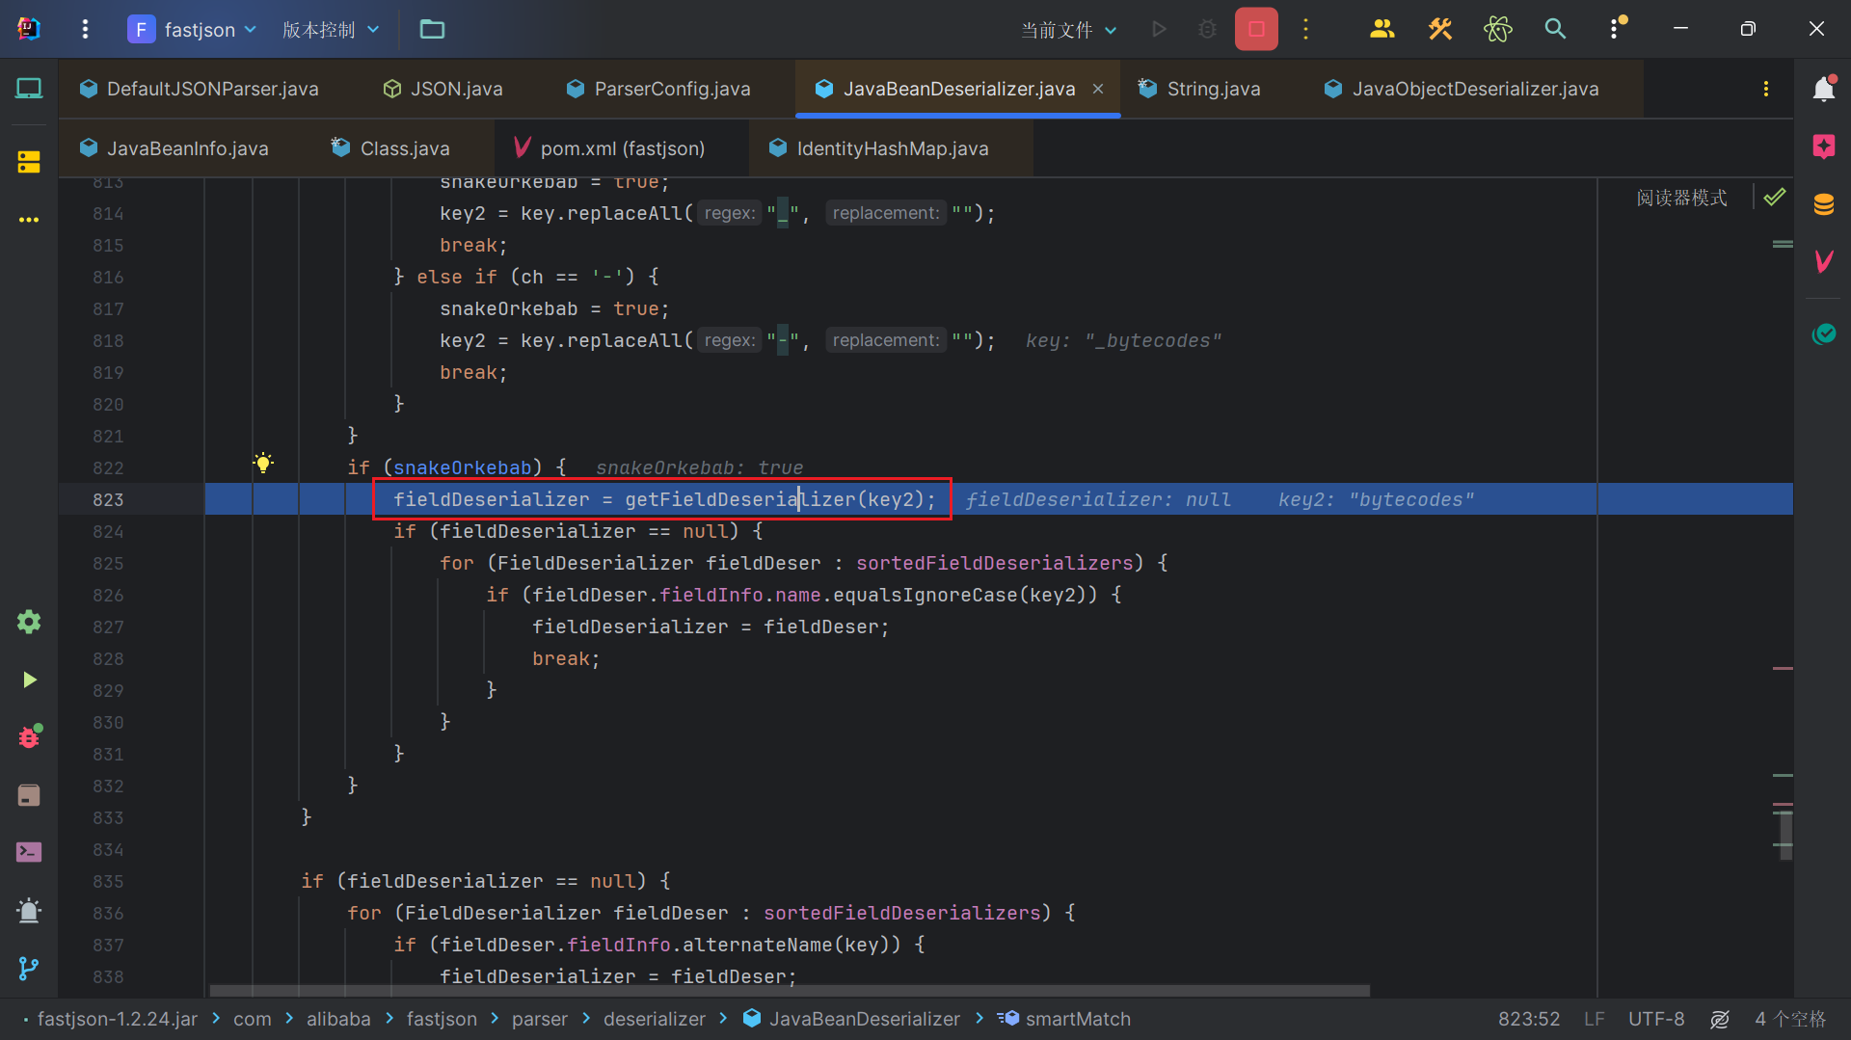Change line separator LF in status bar
Viewport: 1851px width, 1040px height.
pyautogui.click(x=1595, y=1019)
